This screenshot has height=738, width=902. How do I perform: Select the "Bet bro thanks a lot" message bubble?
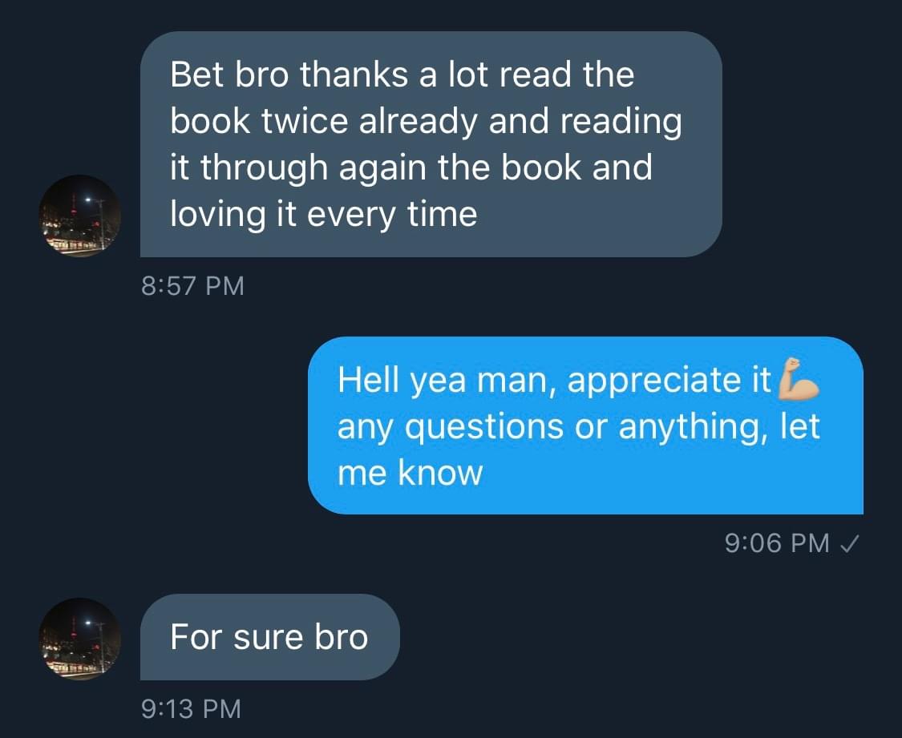[x=431, y=144]
